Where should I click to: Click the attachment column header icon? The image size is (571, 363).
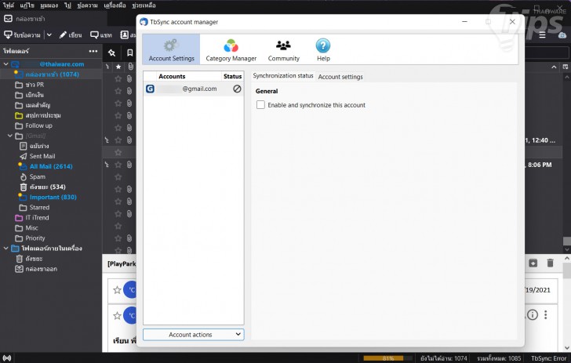tap(130, 67)
